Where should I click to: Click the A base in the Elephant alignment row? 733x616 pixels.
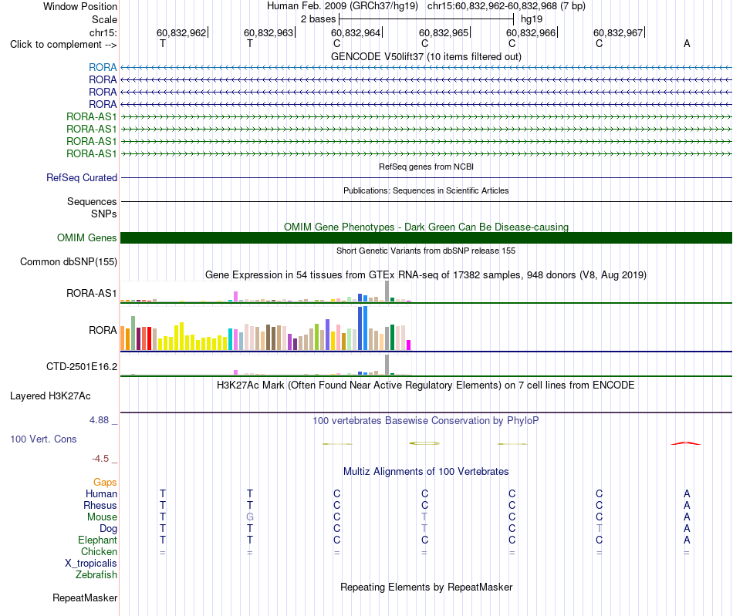click(687, 540)
